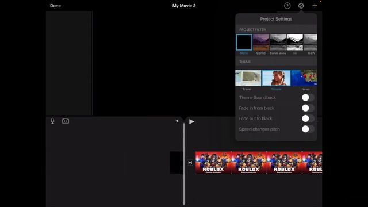Viewport: 368px width, 207px height.
Task: Open the camera capture icon
Action: pyautogui.click(x=66, y=121)
